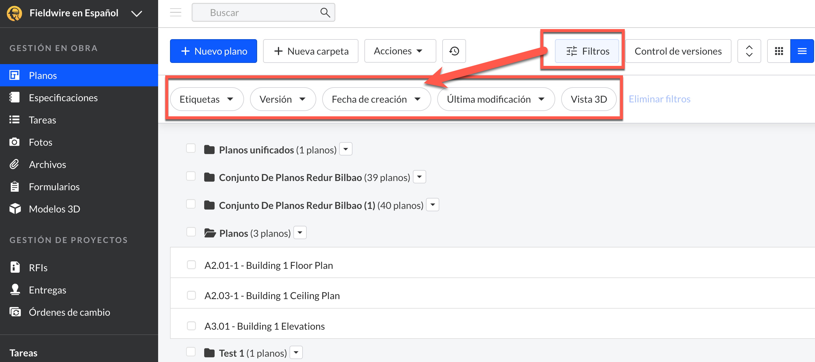Click the search magnifier icon
The image size is (815, 362).
325,13
